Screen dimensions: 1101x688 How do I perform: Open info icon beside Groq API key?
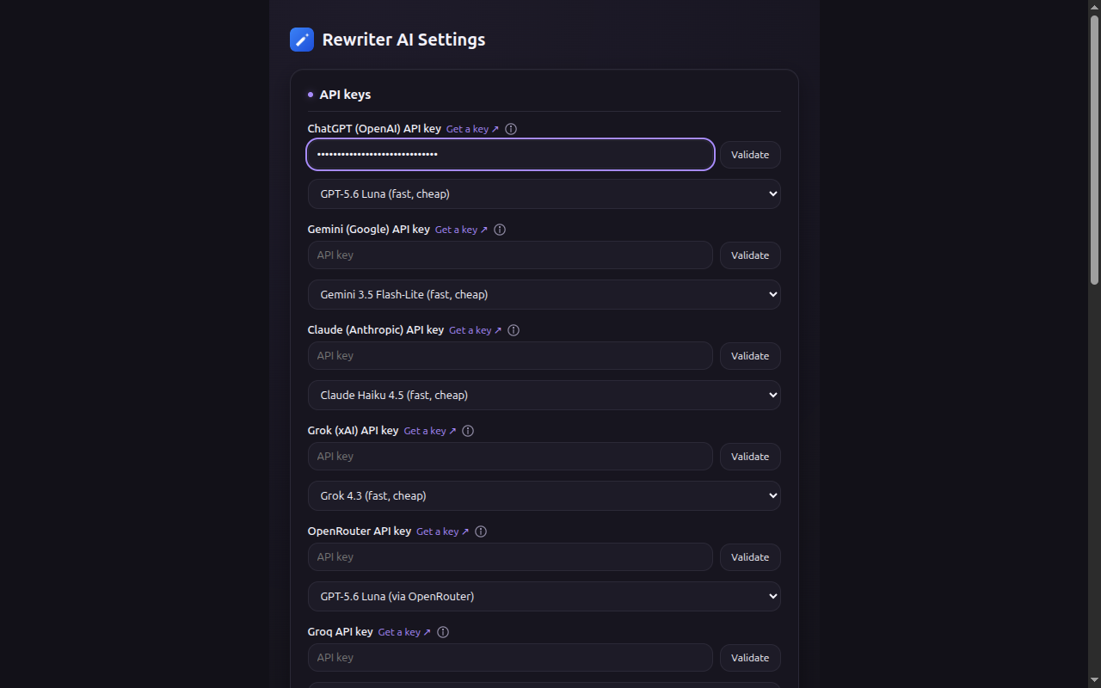coord(443,632)
